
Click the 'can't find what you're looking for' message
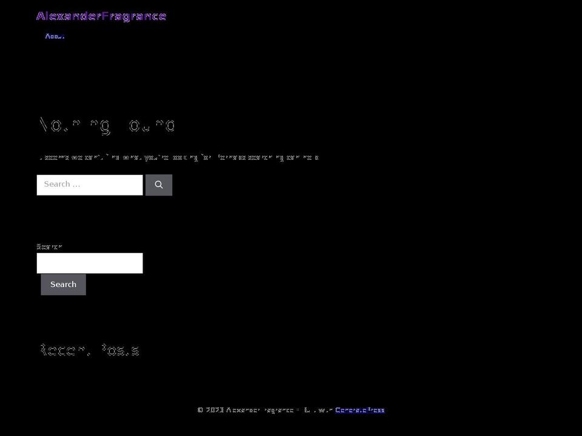(x=179, y=157)
